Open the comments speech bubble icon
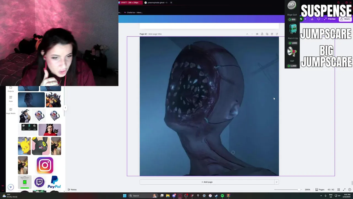This screenshot has height=199, width=353. pos(319,19)
